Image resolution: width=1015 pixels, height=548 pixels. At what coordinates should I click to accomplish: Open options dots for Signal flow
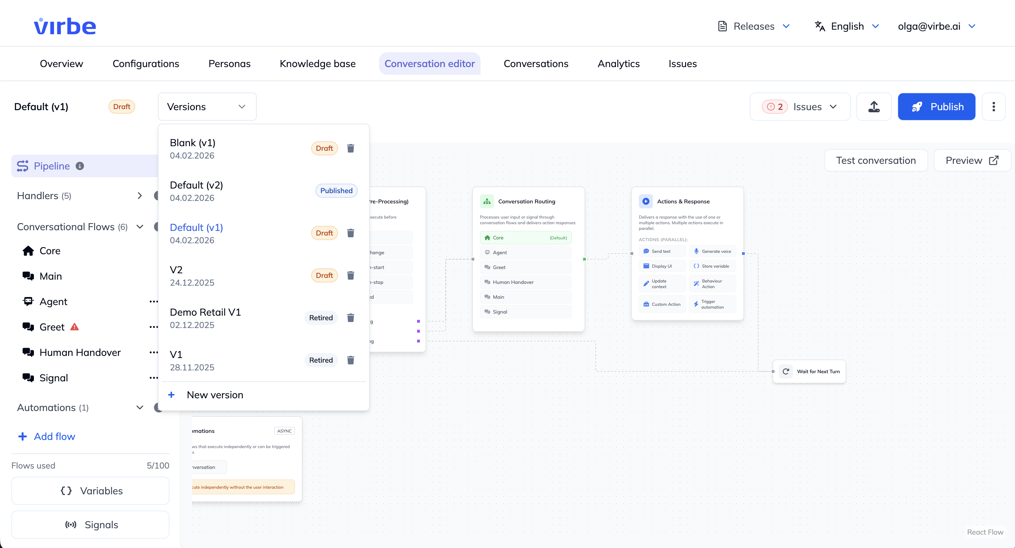click(154, 378)
